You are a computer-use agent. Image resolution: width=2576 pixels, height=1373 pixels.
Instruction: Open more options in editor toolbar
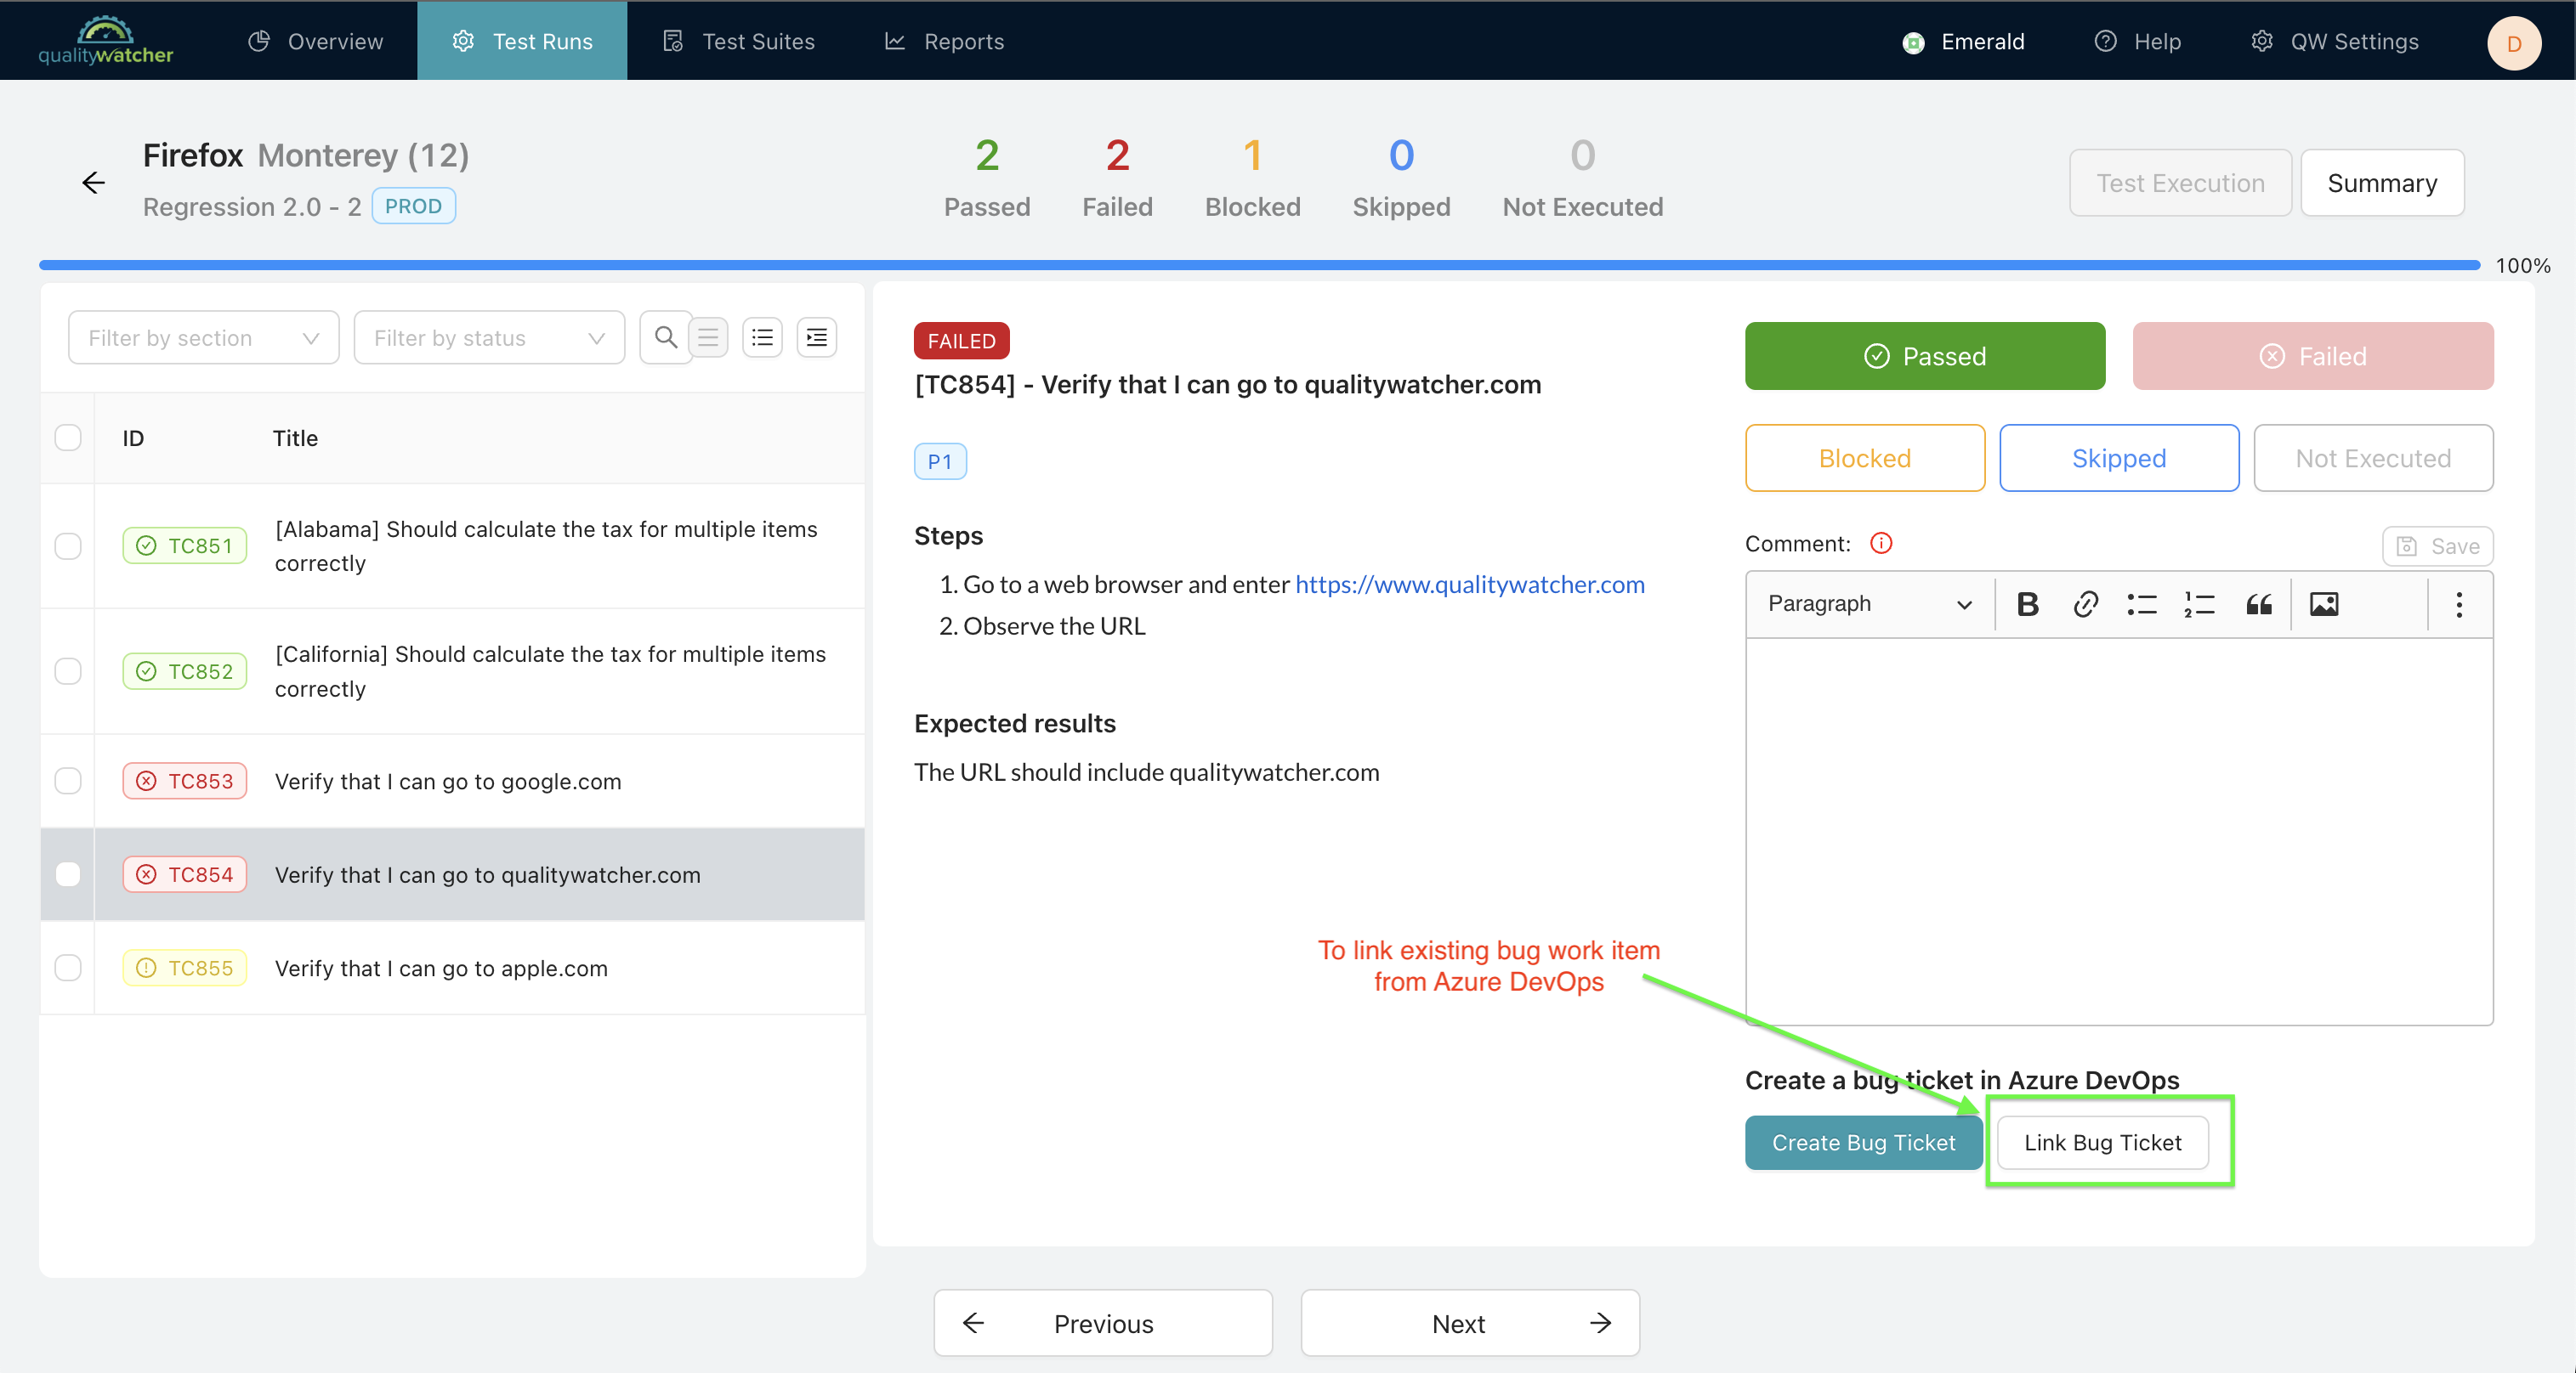pos(2459,603)
